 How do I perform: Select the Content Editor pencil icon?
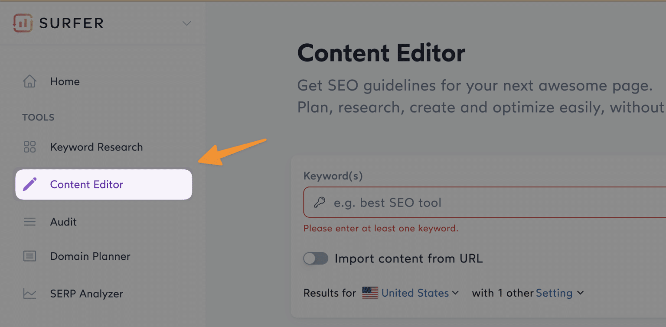(x=29, y=184)
